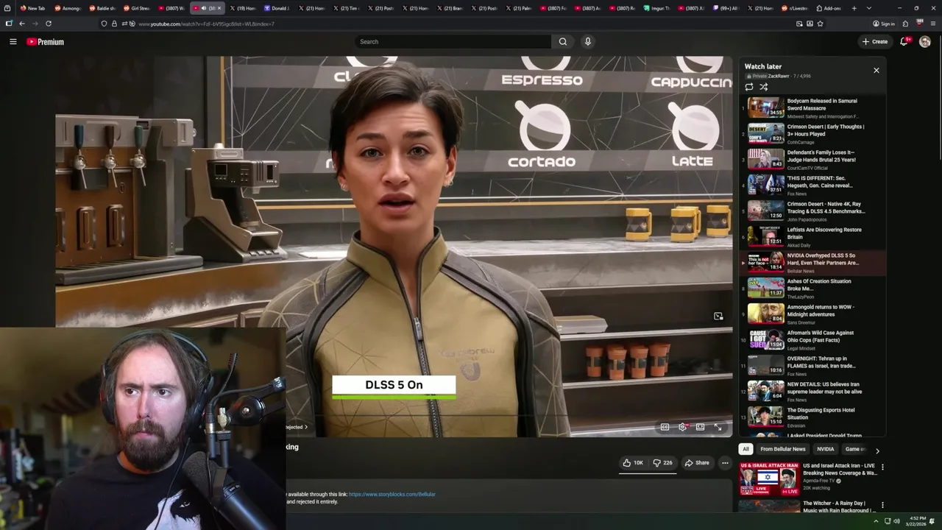Toggle loop playlist in Watch later

point(749,87)
